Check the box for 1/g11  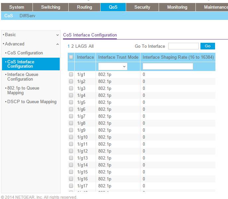[x=71, y=144]
